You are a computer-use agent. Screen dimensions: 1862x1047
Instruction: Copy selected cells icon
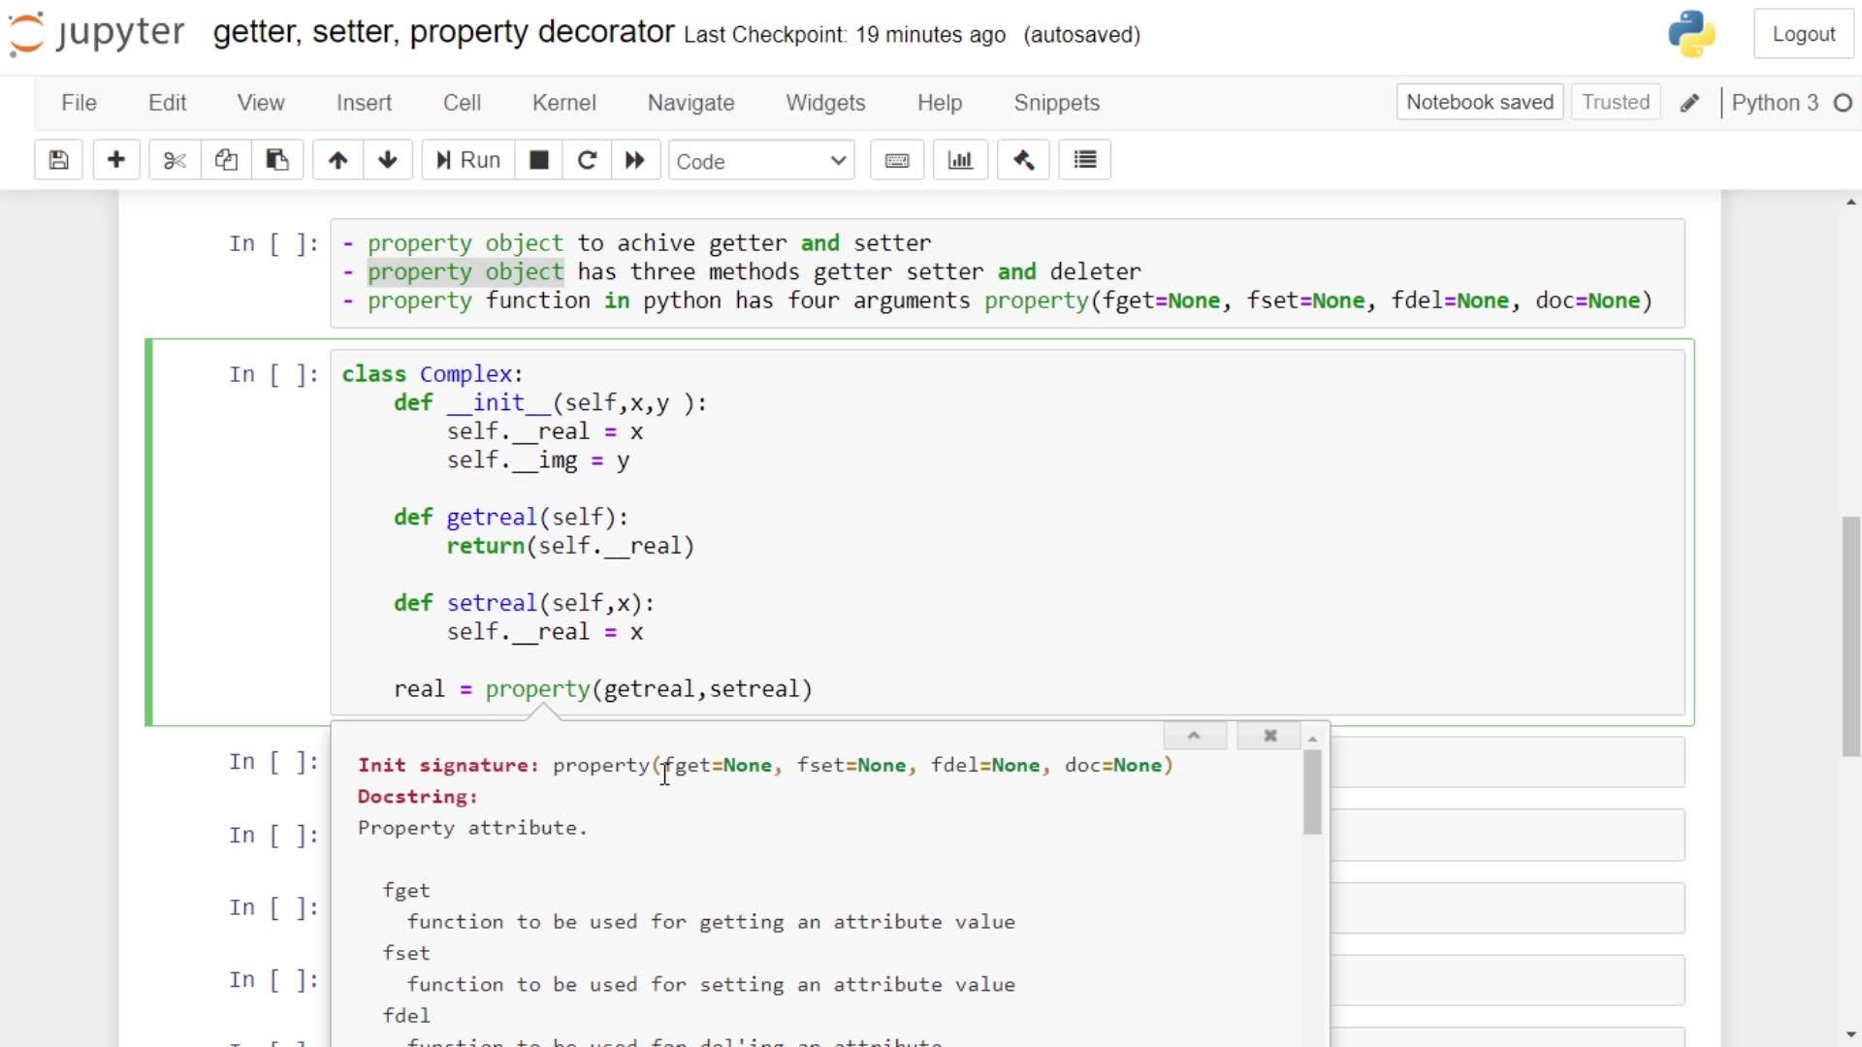[x=226, y=160]
